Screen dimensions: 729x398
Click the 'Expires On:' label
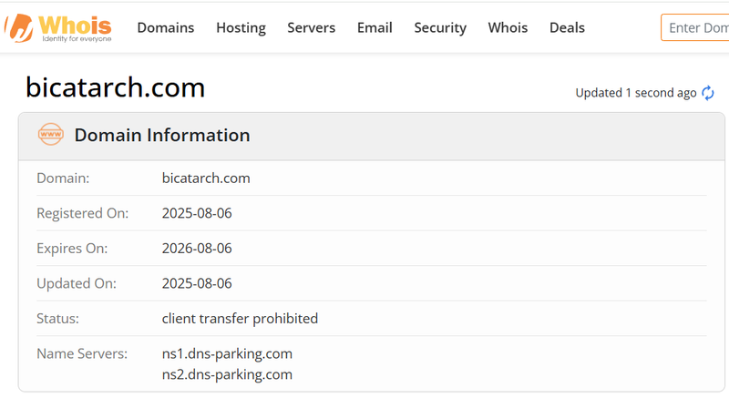click(x=72, y=249)
